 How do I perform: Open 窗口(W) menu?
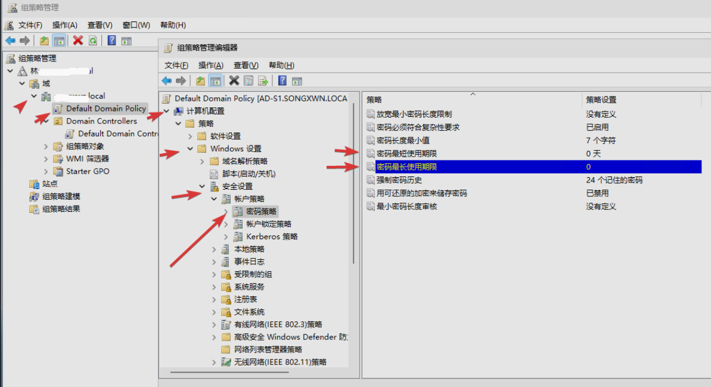(136, 25)
